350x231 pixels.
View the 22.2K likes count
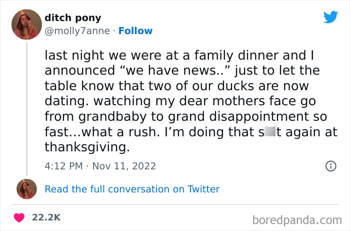coord(46,217)
